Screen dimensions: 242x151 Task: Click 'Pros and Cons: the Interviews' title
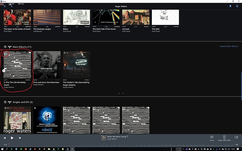coord(46,82)
